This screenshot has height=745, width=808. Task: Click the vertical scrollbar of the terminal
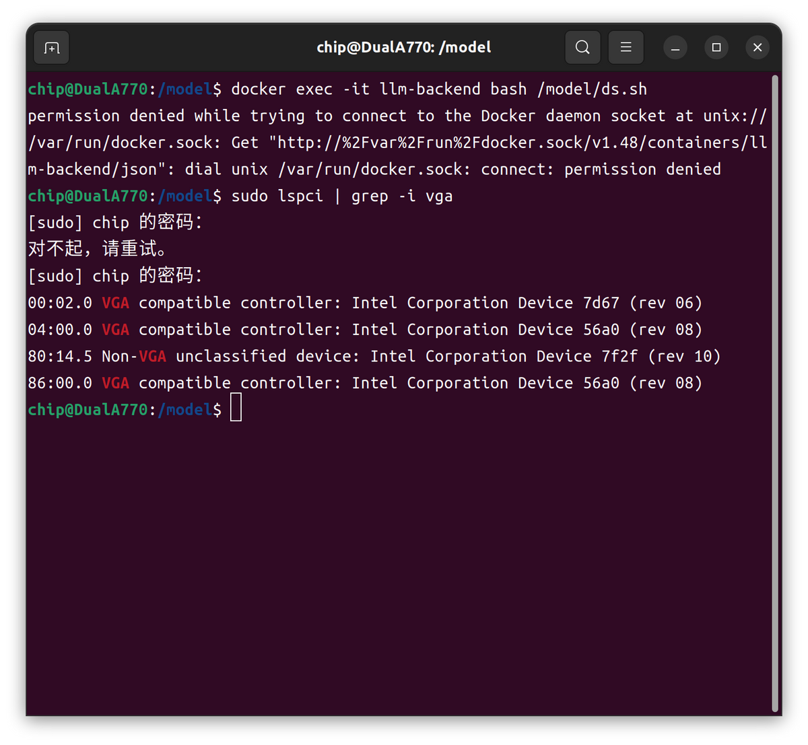(x=775, y=394)
